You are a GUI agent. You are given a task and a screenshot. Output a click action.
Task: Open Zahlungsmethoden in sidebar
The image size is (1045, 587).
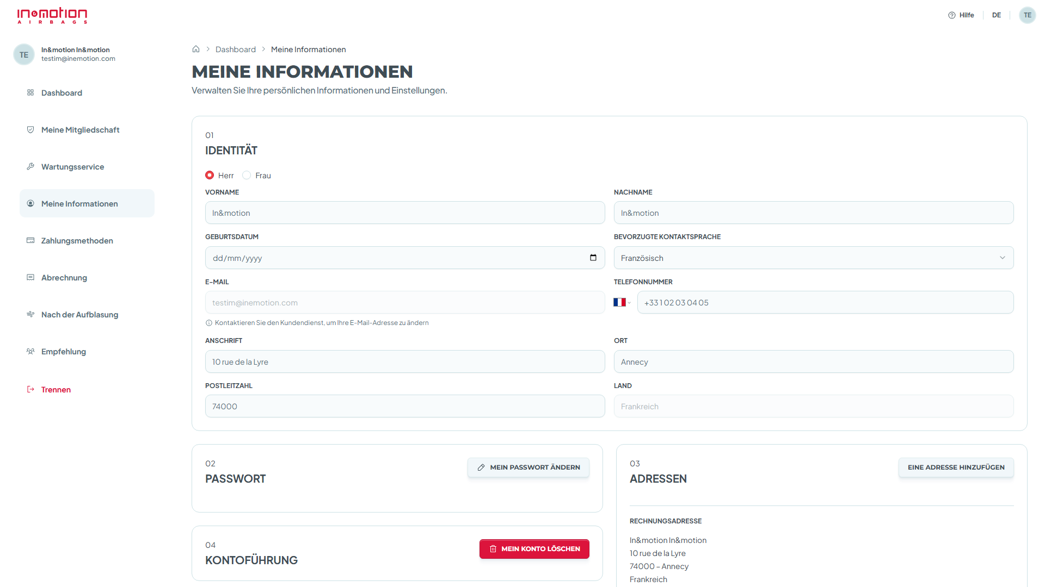coord(87,241)
